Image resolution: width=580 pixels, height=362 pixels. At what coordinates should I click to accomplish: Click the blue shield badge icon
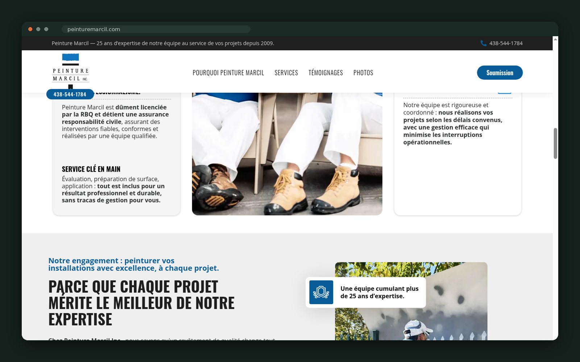pos(321,292)
